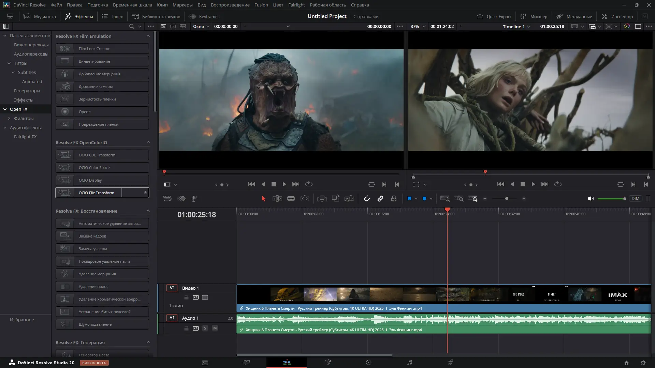Viewport: 655px width, 368px height.
Task: Open the Fairlight menu
Action: click(x=296, y=5)
